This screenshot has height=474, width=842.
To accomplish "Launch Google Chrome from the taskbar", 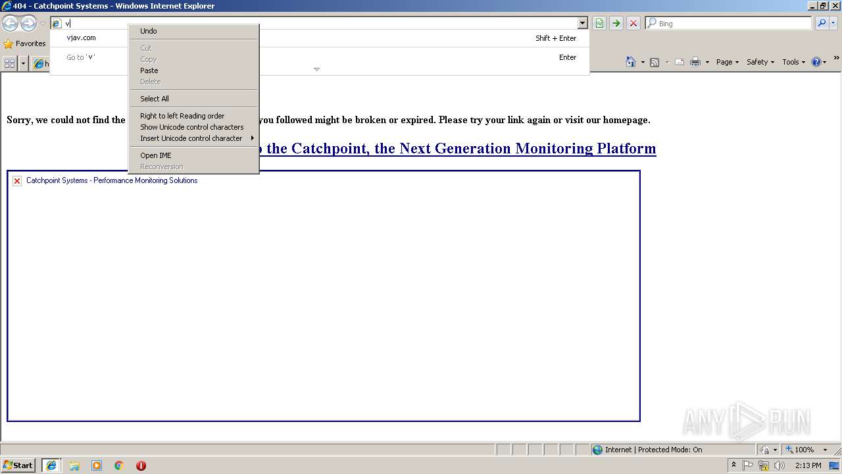I will click(x=119, y=465).
